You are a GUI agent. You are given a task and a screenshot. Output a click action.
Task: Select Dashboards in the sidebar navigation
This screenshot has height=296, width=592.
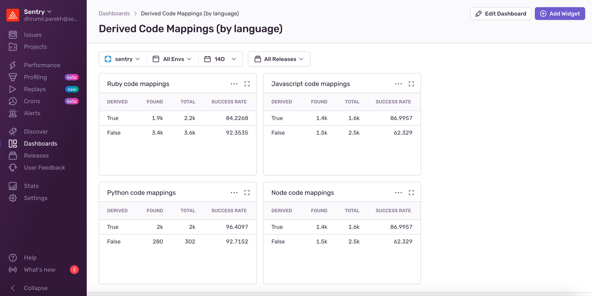coord(40,143)
